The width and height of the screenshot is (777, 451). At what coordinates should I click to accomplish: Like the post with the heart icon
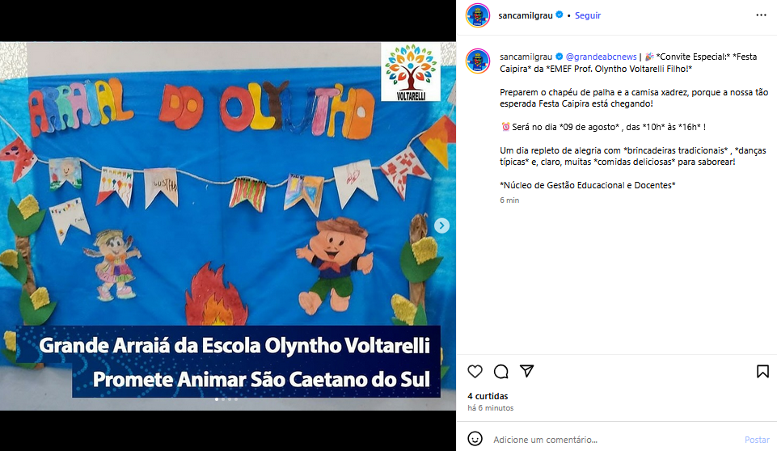point(475,371)
